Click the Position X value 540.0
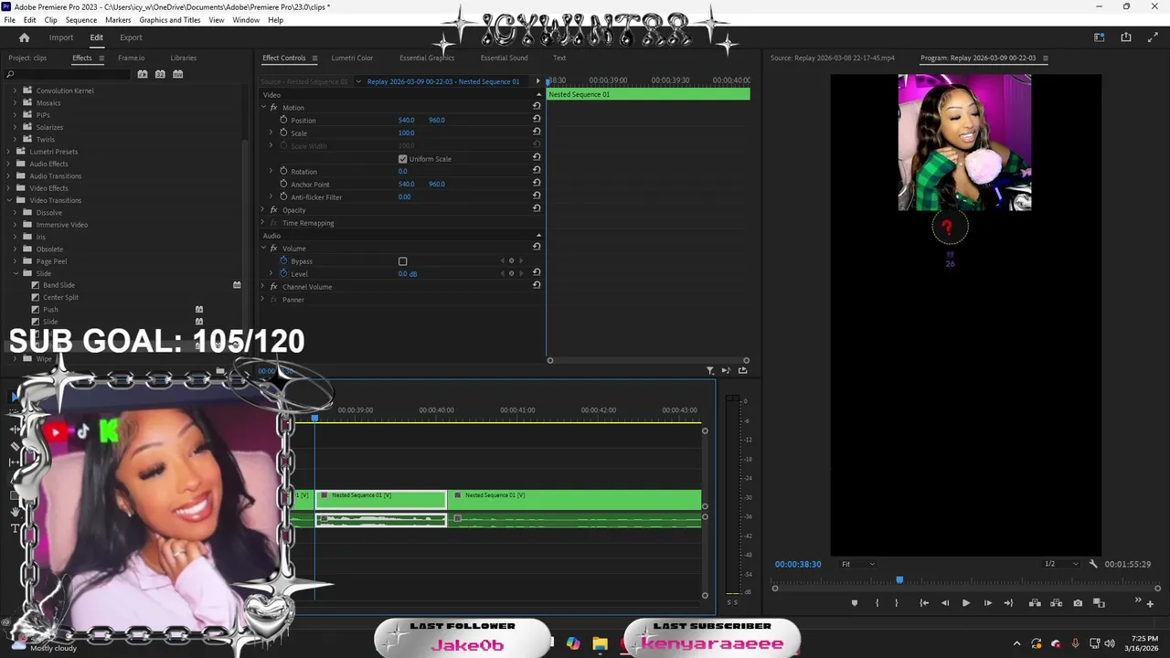This screenshot has height=658, width=1170. pos(407,120)
